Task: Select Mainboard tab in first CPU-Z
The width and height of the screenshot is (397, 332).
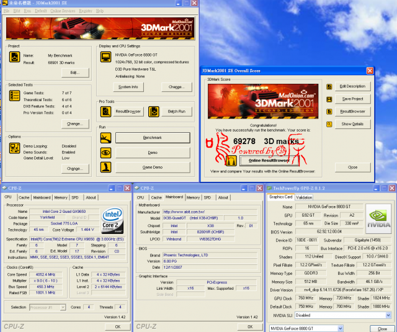Action: (42, 197)
